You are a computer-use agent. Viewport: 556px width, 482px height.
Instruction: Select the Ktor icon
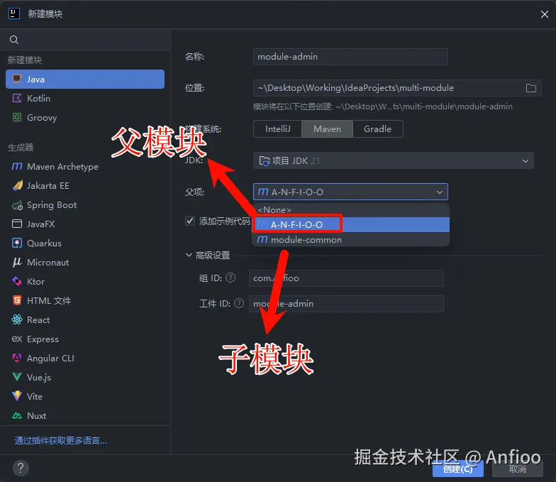[17, 281]
